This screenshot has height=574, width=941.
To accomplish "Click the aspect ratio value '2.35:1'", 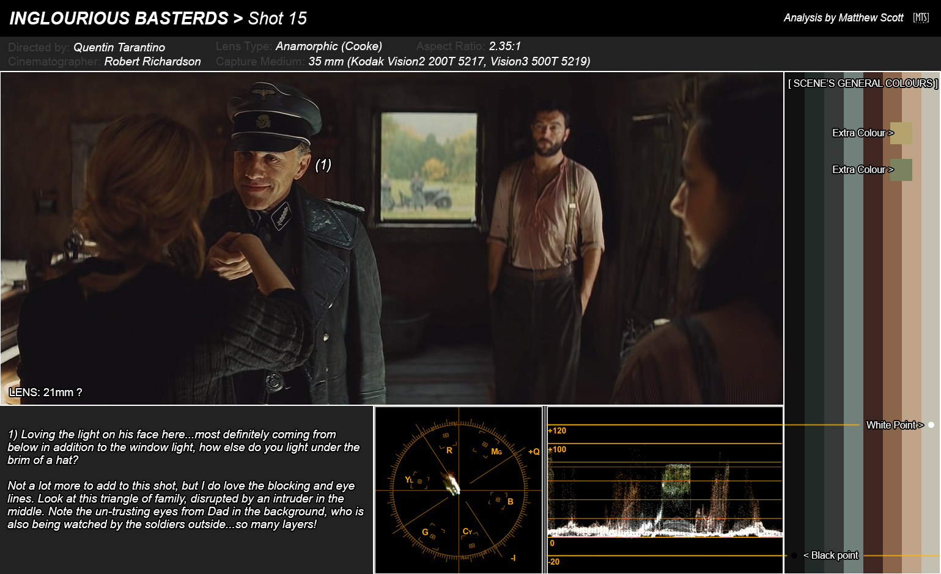I will (505, 46).
